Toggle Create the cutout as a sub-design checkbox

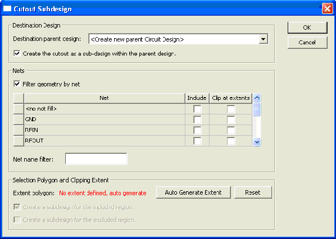pyautogui.click(x=17, y=53)
